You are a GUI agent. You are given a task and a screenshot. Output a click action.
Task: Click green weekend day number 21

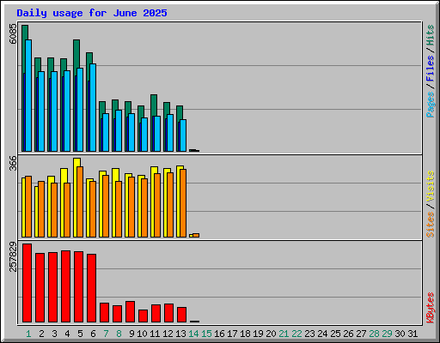pos(284,334)
